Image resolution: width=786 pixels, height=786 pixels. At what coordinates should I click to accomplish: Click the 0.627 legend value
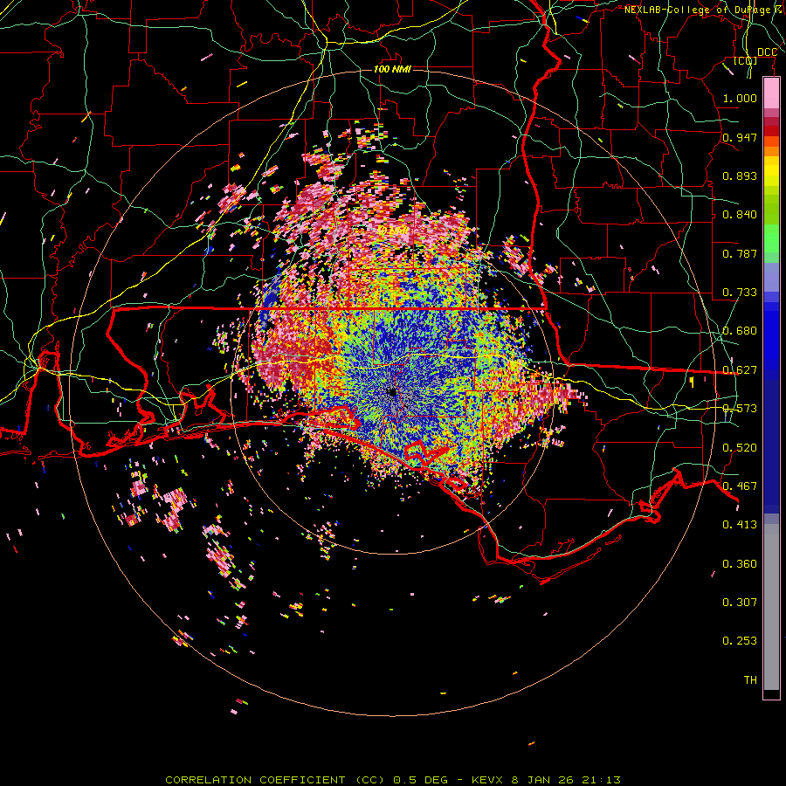click(x=740, y=370)
